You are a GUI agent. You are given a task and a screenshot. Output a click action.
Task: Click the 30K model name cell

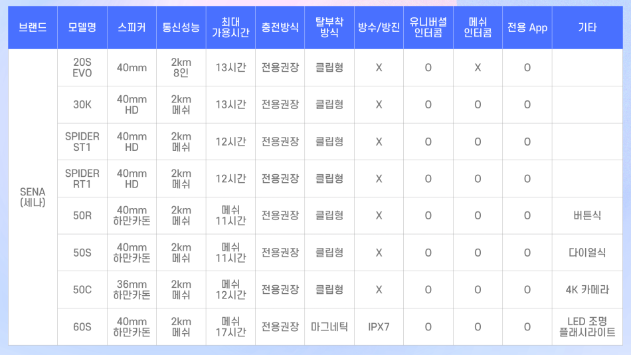pyautogui.click(x=82, y=104)
